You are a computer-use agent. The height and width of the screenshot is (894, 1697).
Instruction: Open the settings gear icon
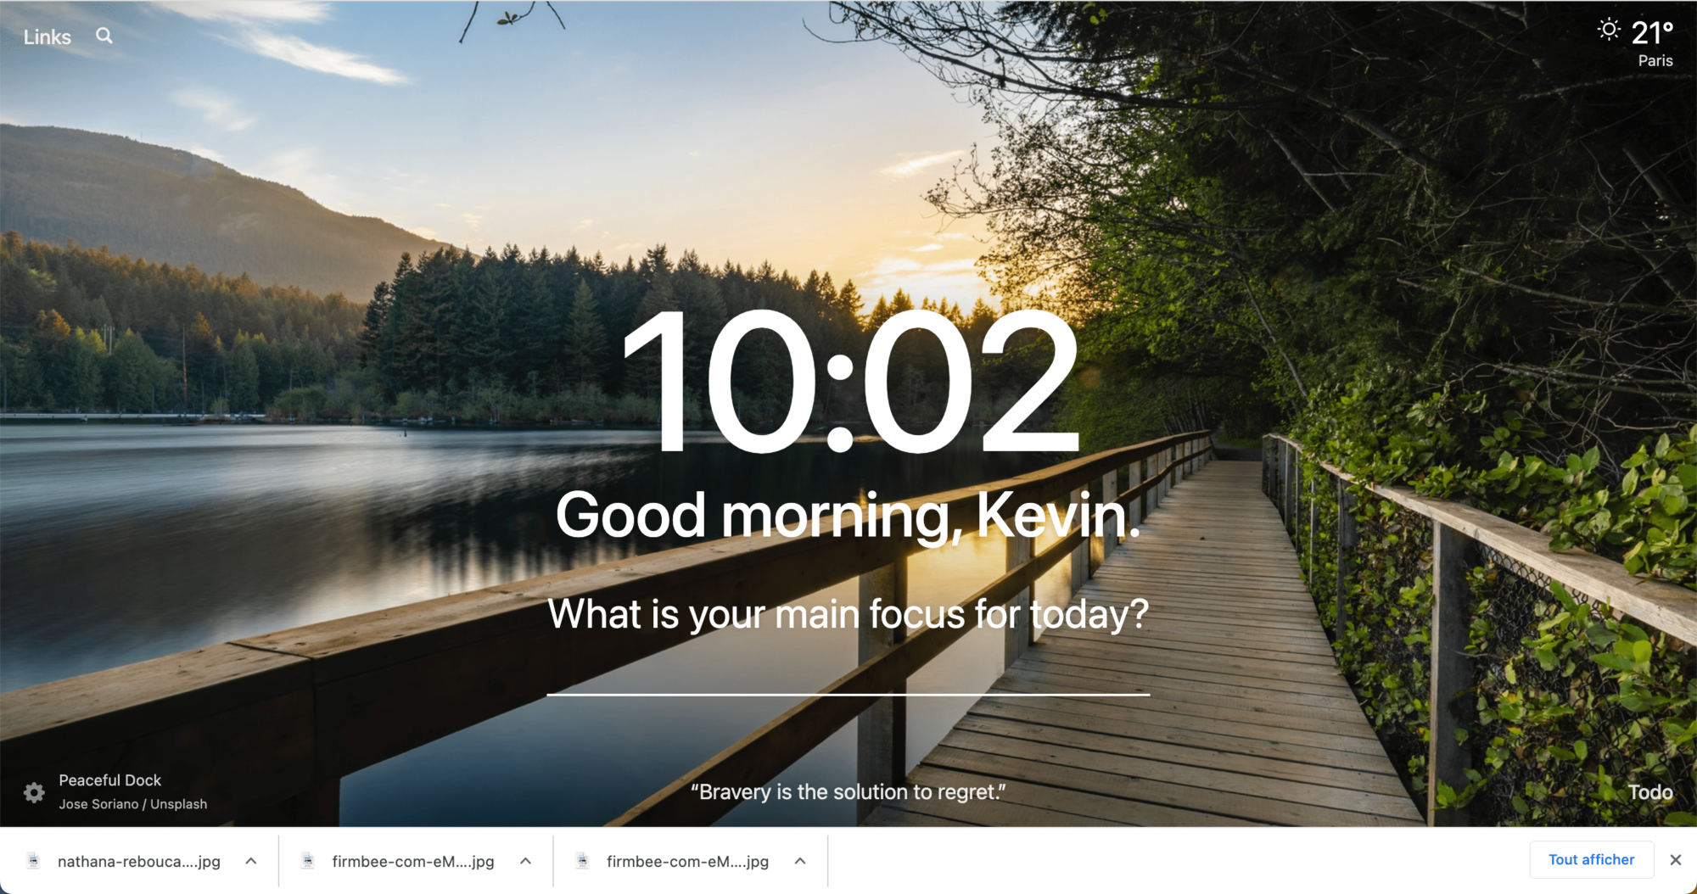34,792
